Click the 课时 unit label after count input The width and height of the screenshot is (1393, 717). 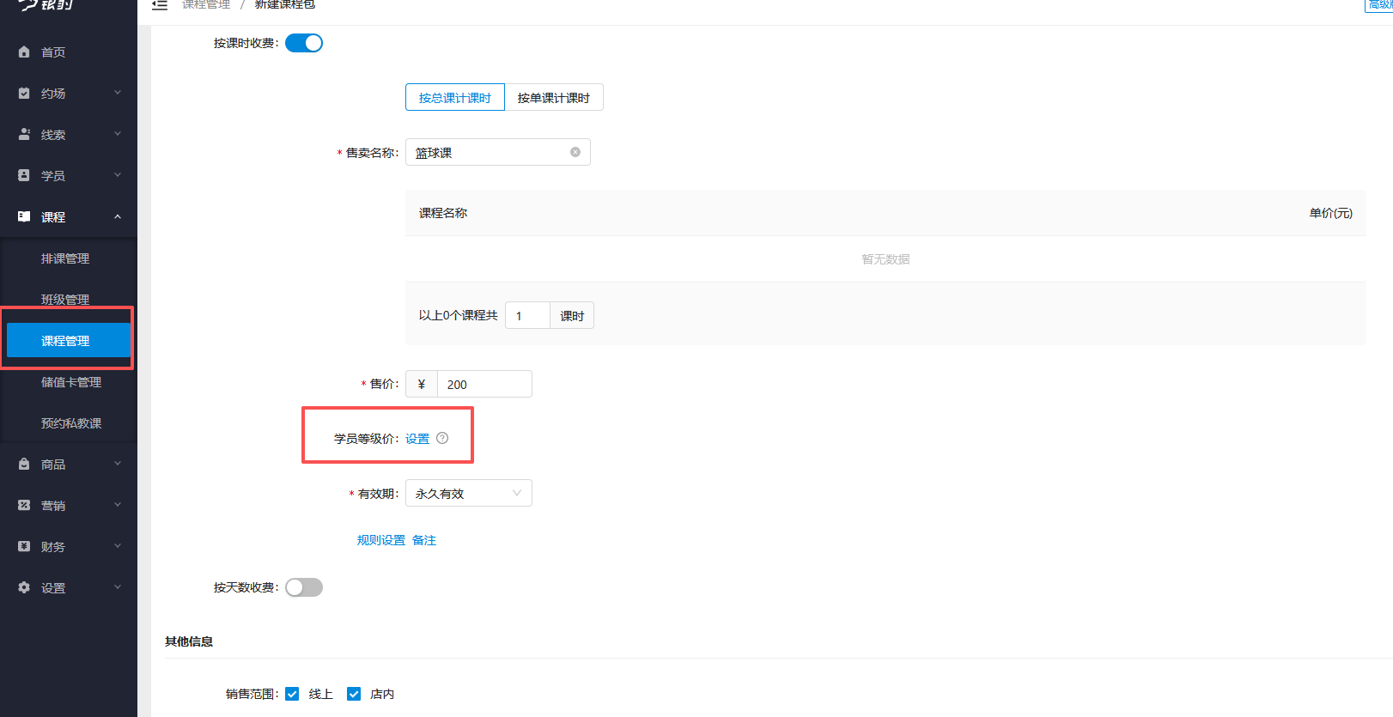pos(572,315)
